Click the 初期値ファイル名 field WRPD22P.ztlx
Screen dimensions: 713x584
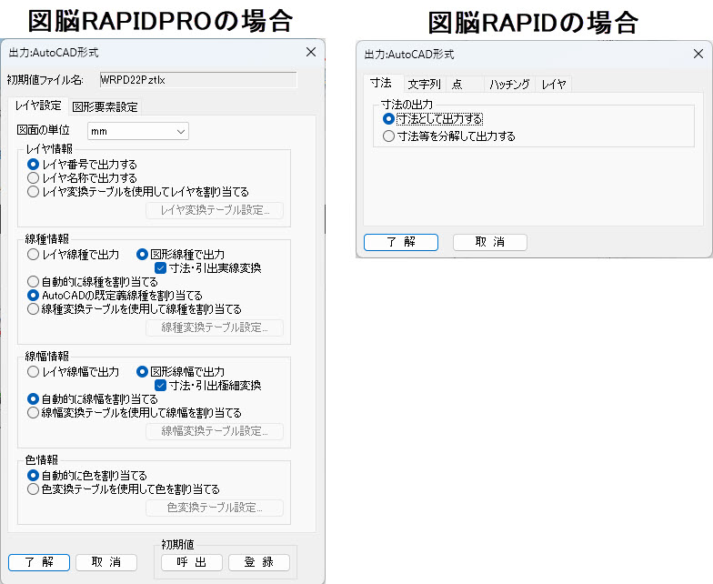click(x=198, y=80)
